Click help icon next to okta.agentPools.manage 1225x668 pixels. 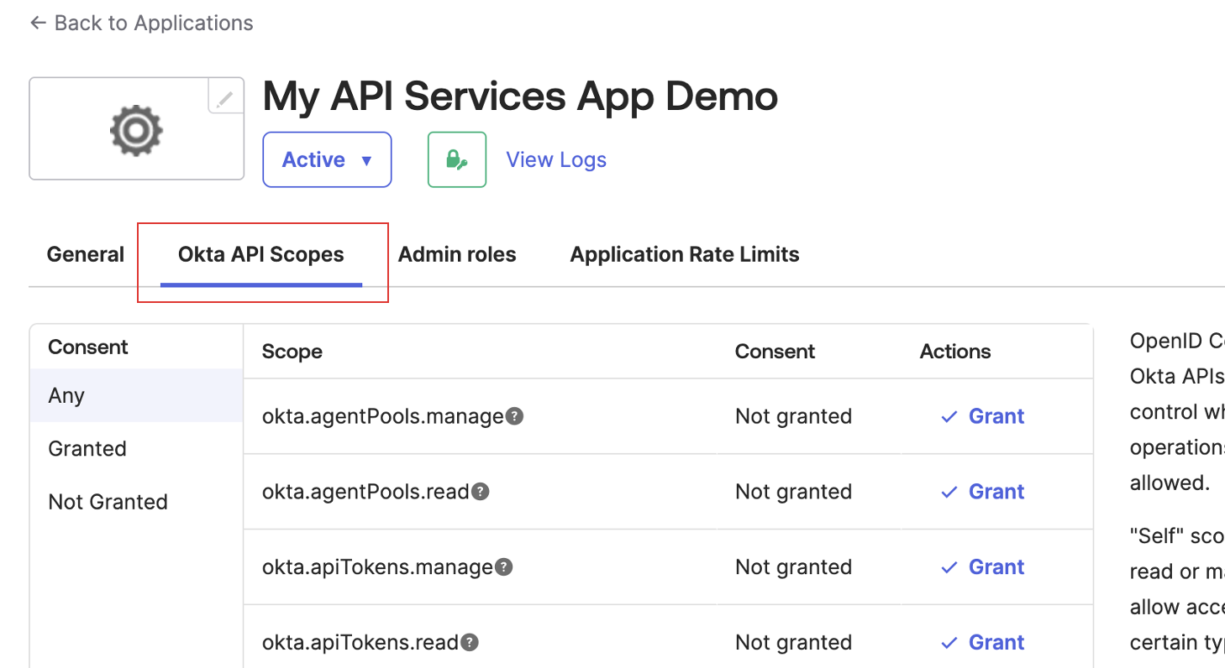coord(515,415)
